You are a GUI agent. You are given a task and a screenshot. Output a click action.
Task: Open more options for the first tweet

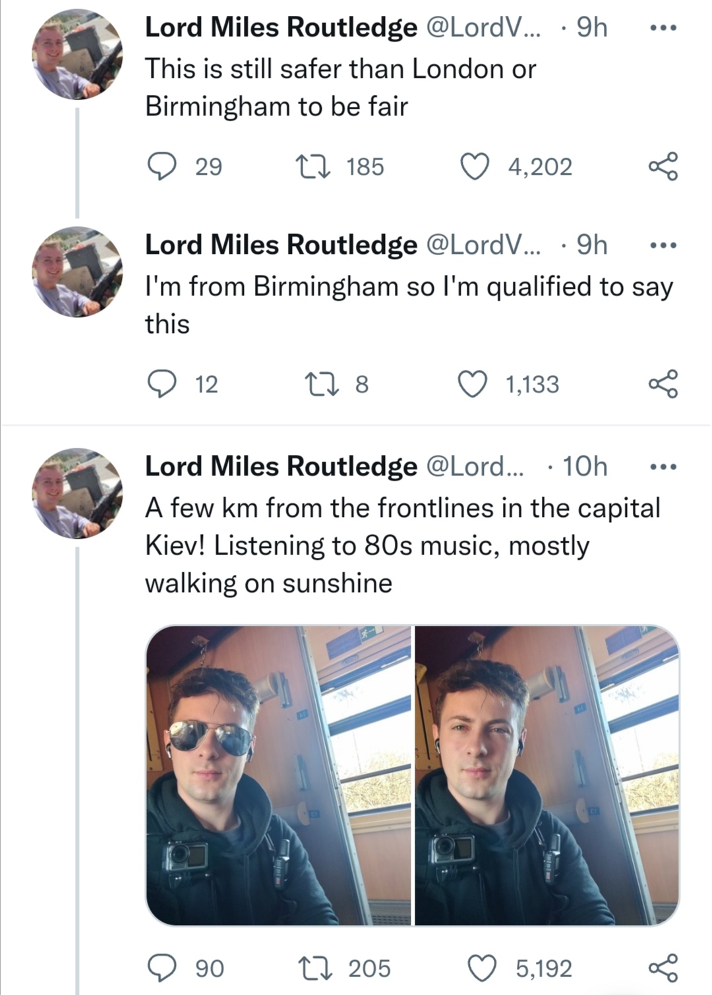[x=663, y=28]
